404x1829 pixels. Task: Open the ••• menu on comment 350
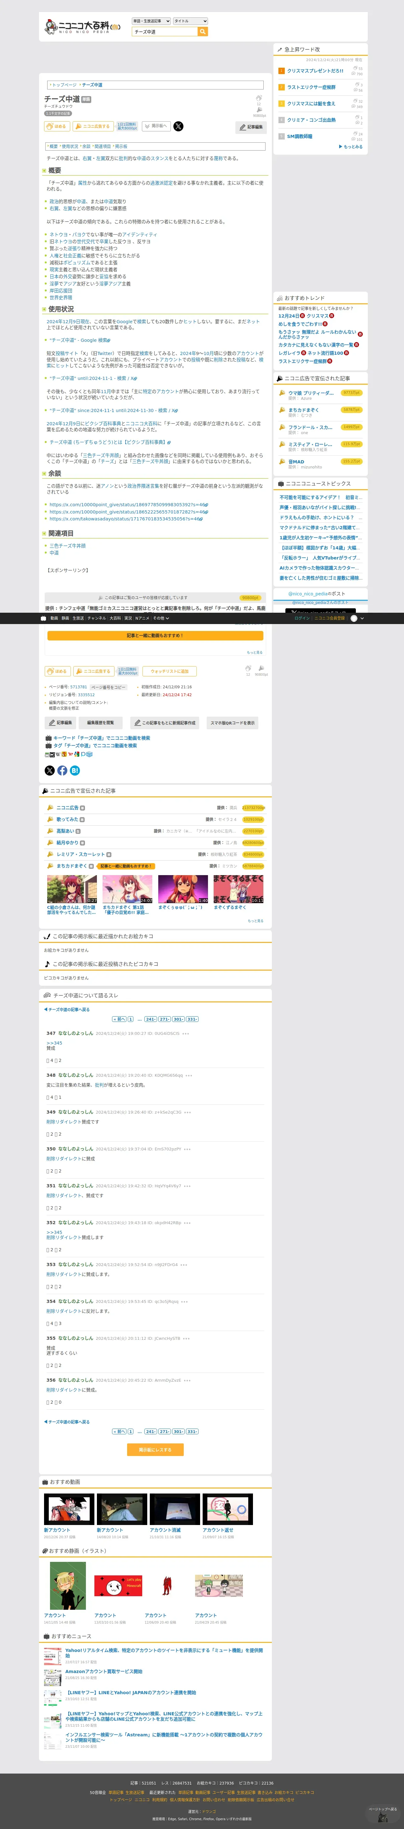point(188,1149)
